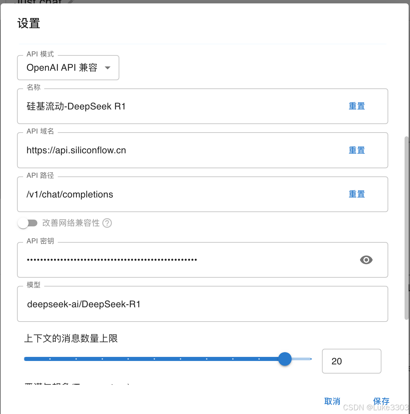Reset the API 域名 field with 重置
The height and width of the screenshot is (414, 410).
pos(357,150)
